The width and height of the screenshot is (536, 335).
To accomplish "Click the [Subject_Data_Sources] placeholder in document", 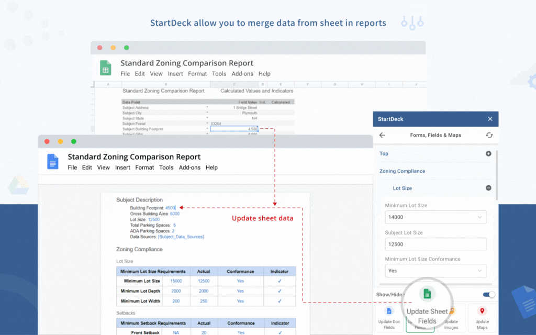I will pos(181,237).
